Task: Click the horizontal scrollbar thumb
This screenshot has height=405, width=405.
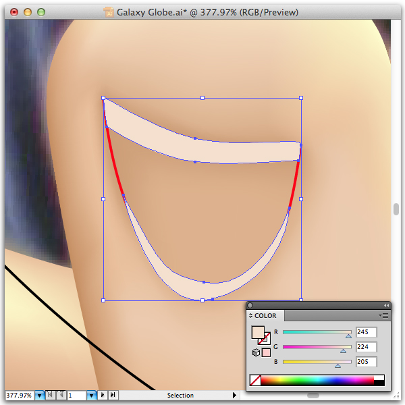Action: [x=313, y=396]
